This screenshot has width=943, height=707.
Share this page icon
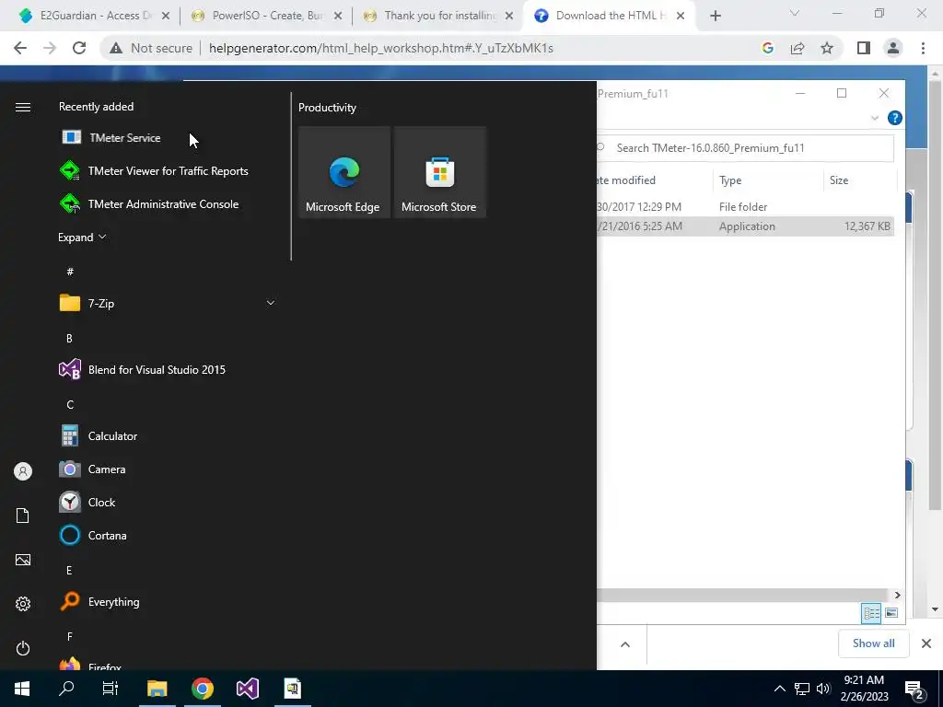coord(797,48)
